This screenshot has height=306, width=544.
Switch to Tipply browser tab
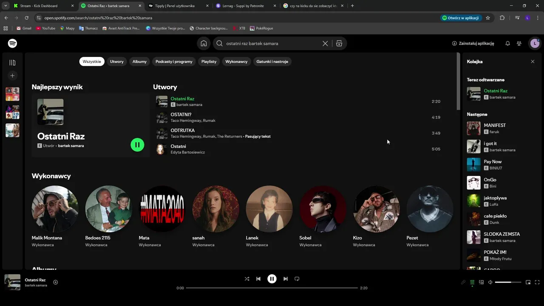[178, 6]
